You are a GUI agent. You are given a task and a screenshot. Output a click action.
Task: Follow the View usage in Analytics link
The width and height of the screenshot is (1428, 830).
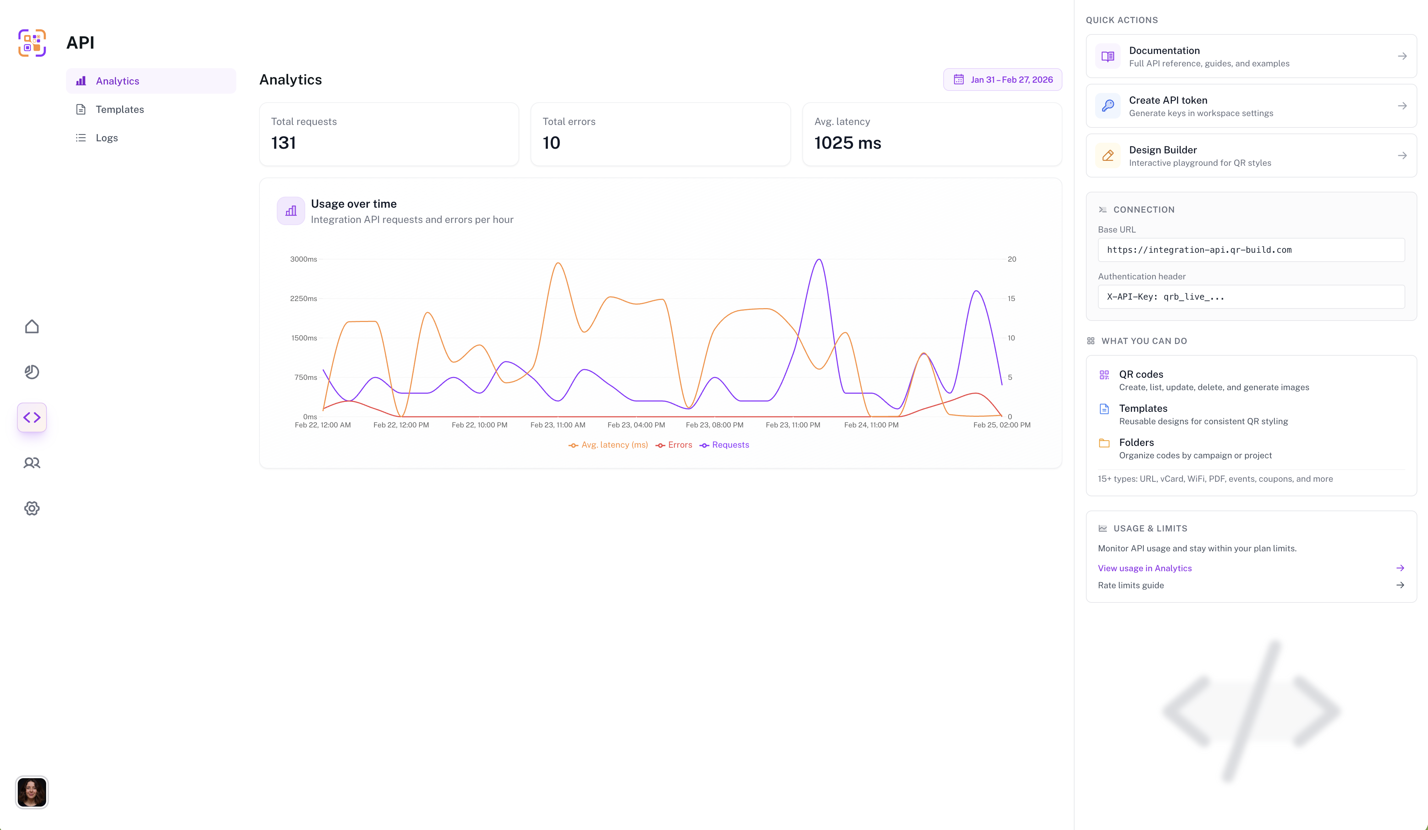click(1145, 568)
